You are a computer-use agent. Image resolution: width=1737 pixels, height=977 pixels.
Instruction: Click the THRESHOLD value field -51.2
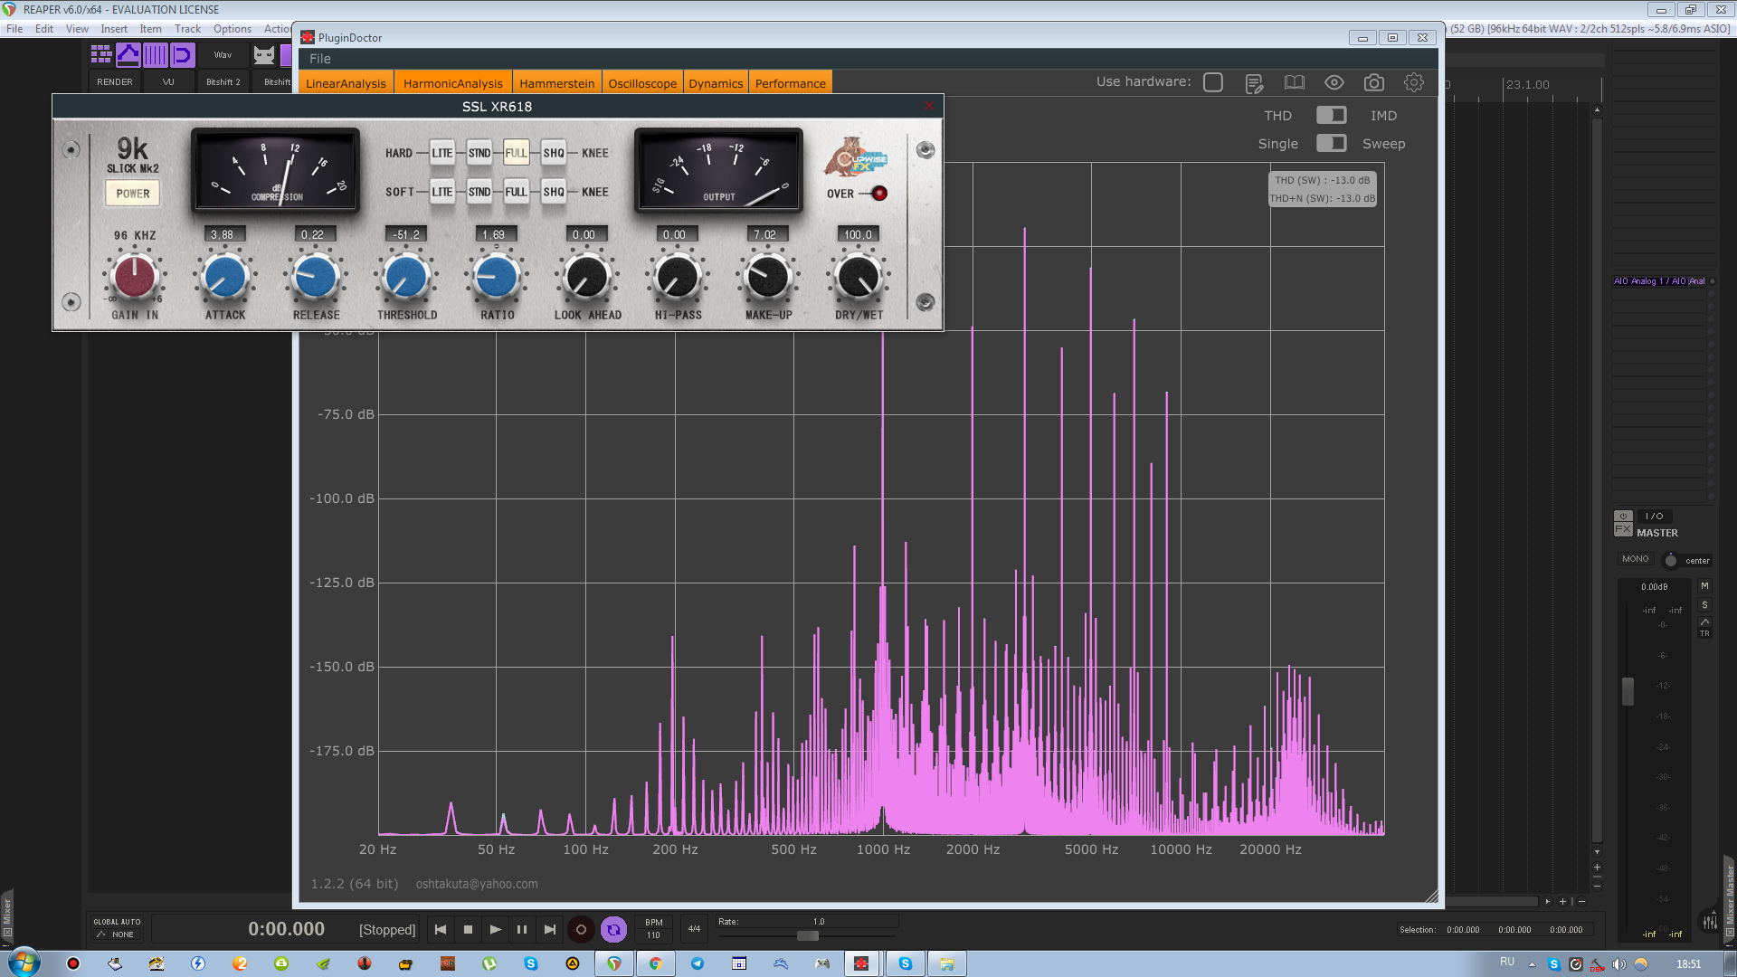(406, 234)
